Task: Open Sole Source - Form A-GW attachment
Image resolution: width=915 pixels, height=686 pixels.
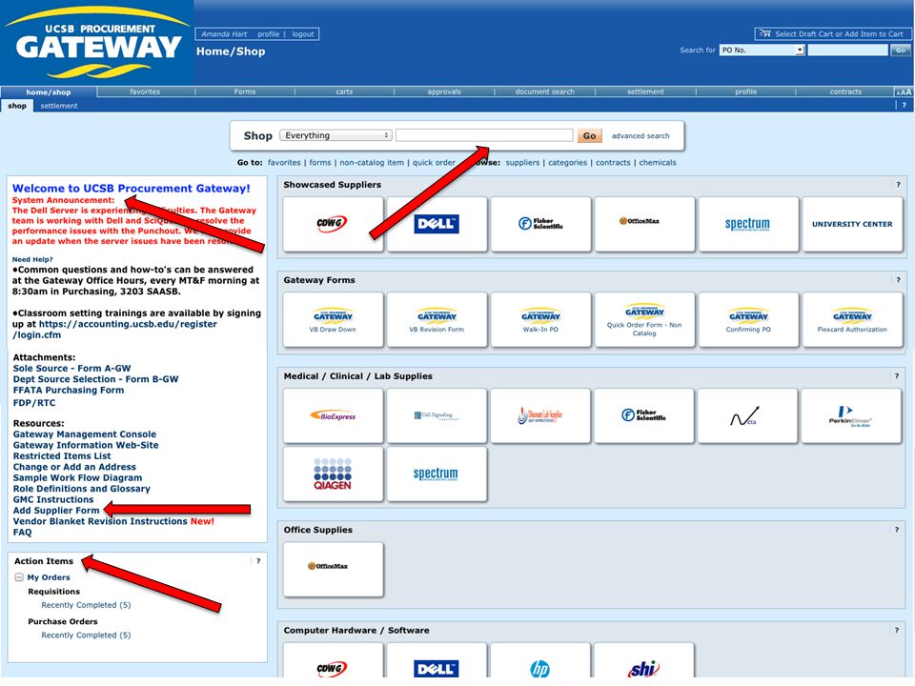Action: click(x=71, y=369)
